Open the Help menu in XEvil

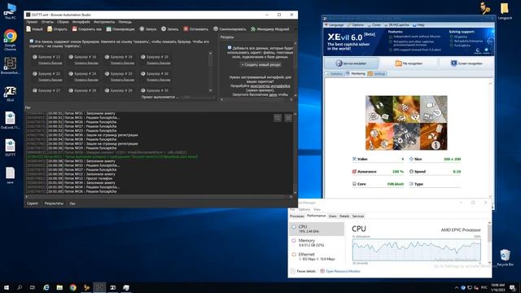[x=418, y=25]
